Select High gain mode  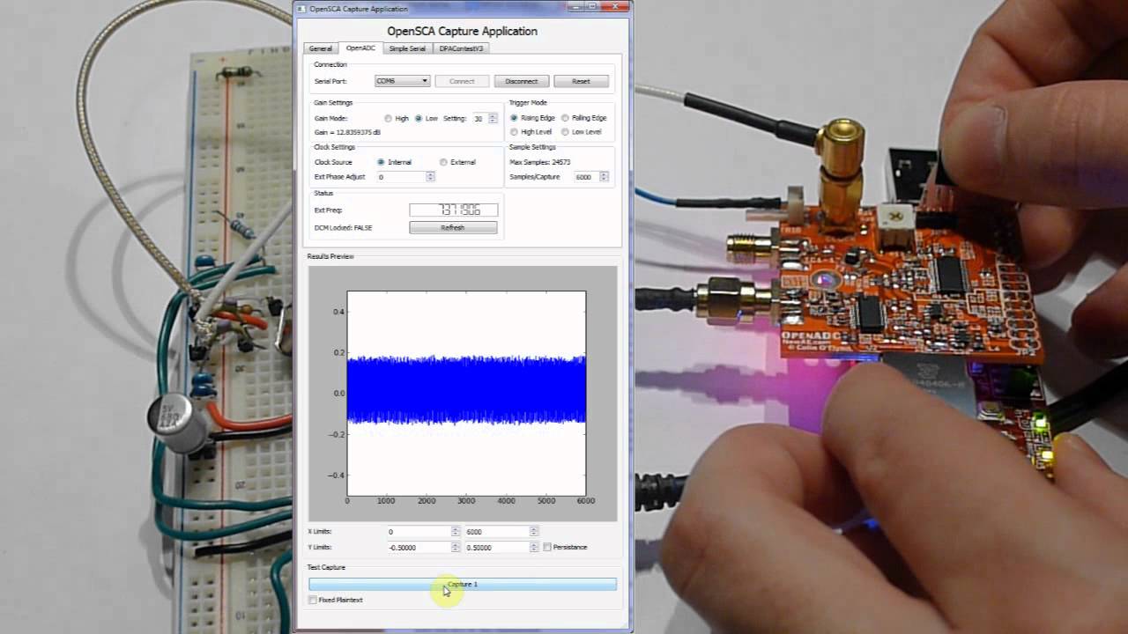click(x=389, y=118)
